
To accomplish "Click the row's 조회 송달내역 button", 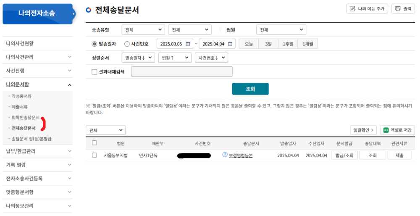I will coord(373,155).
